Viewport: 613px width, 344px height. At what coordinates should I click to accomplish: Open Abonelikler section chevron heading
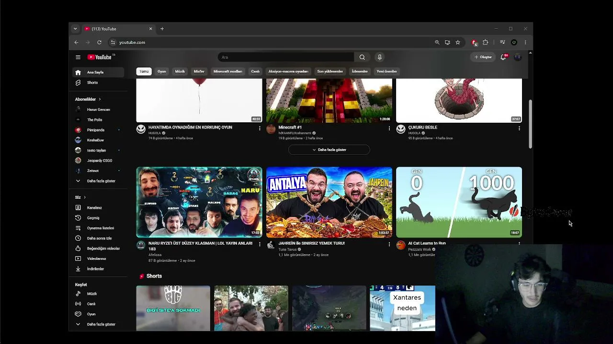click(x=88, y=99)
